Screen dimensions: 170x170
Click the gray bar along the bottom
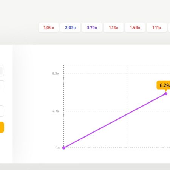tap(85, 167)
